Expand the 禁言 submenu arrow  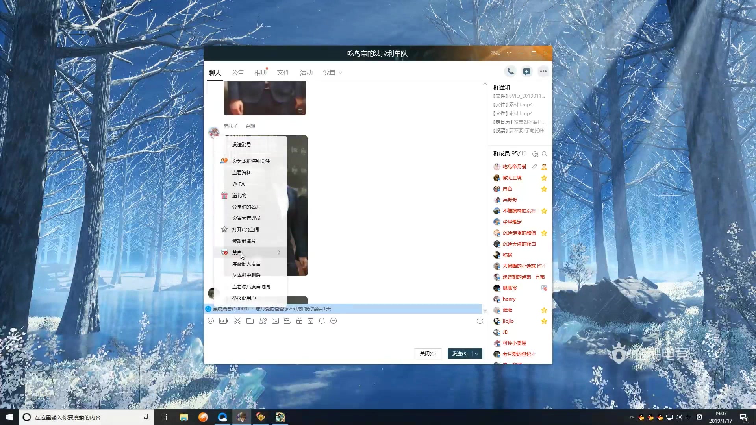pos(279,252)
